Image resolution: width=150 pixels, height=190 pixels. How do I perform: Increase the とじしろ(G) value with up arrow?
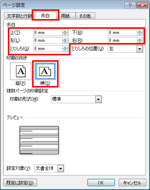click(65, 47)
